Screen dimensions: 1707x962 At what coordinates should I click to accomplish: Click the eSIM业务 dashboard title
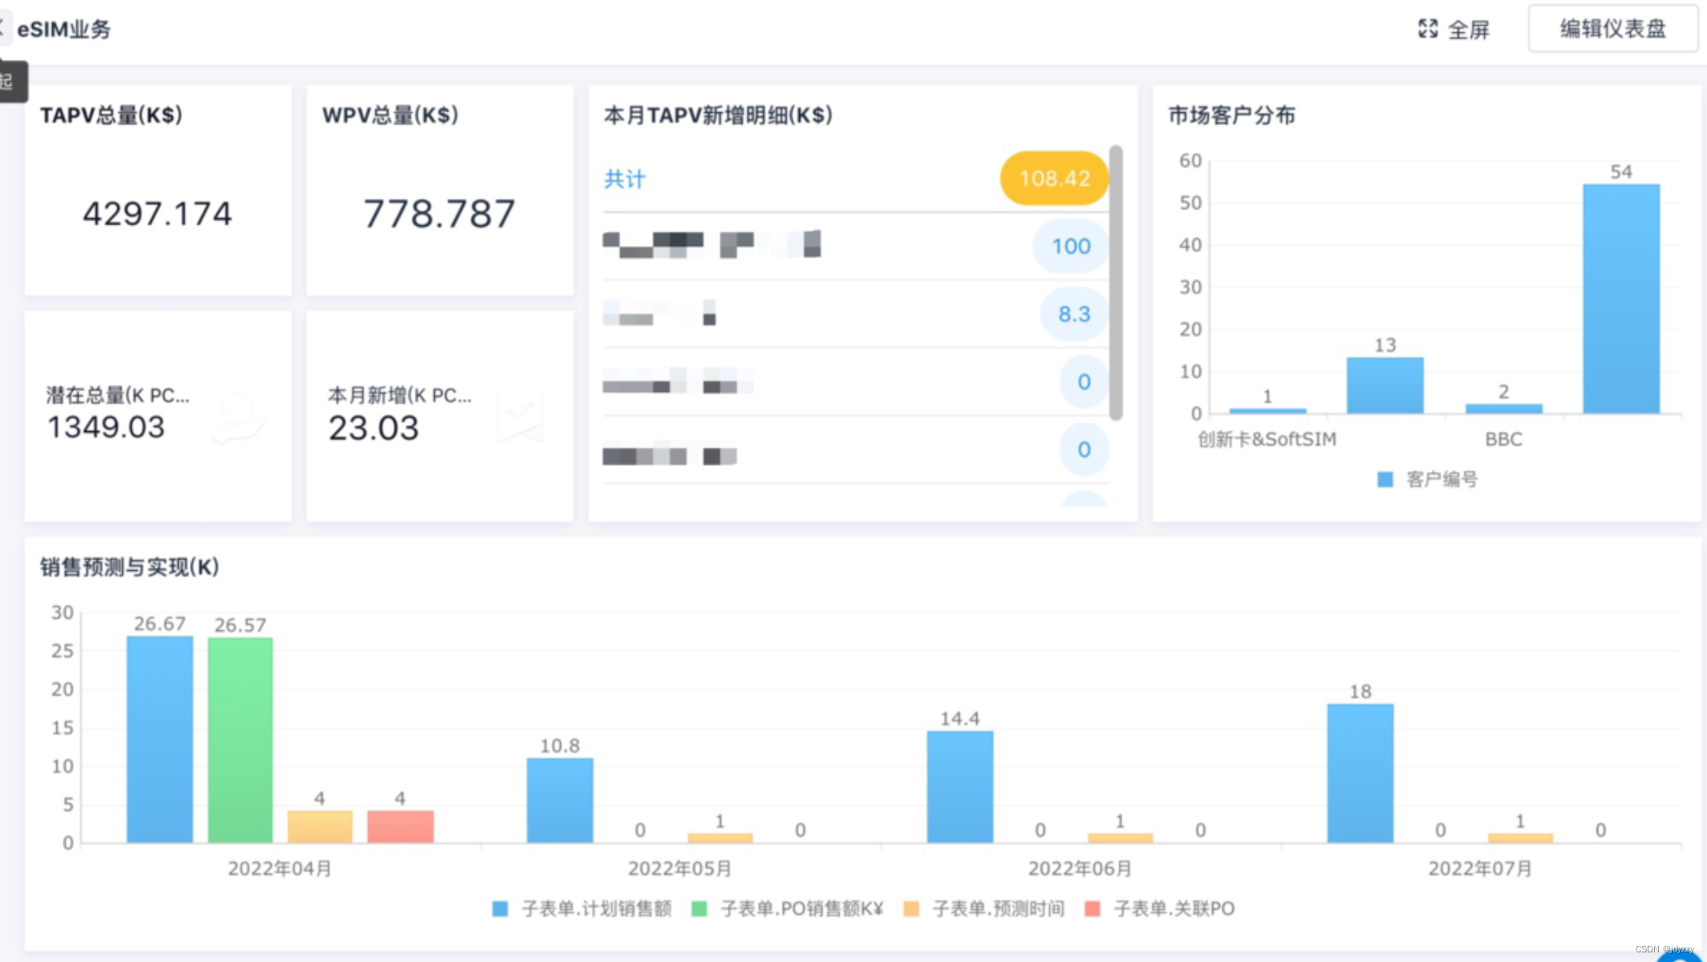64,30
